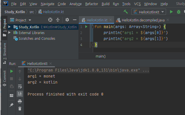Open the File menu

[14, 4]
